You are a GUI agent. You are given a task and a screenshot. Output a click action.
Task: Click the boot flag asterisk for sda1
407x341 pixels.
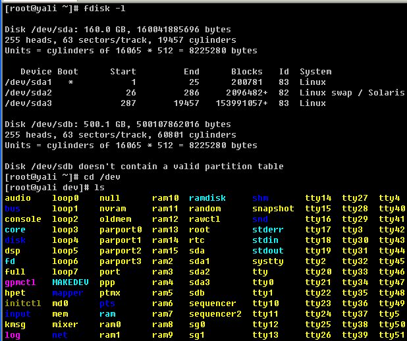click(70, 82)
